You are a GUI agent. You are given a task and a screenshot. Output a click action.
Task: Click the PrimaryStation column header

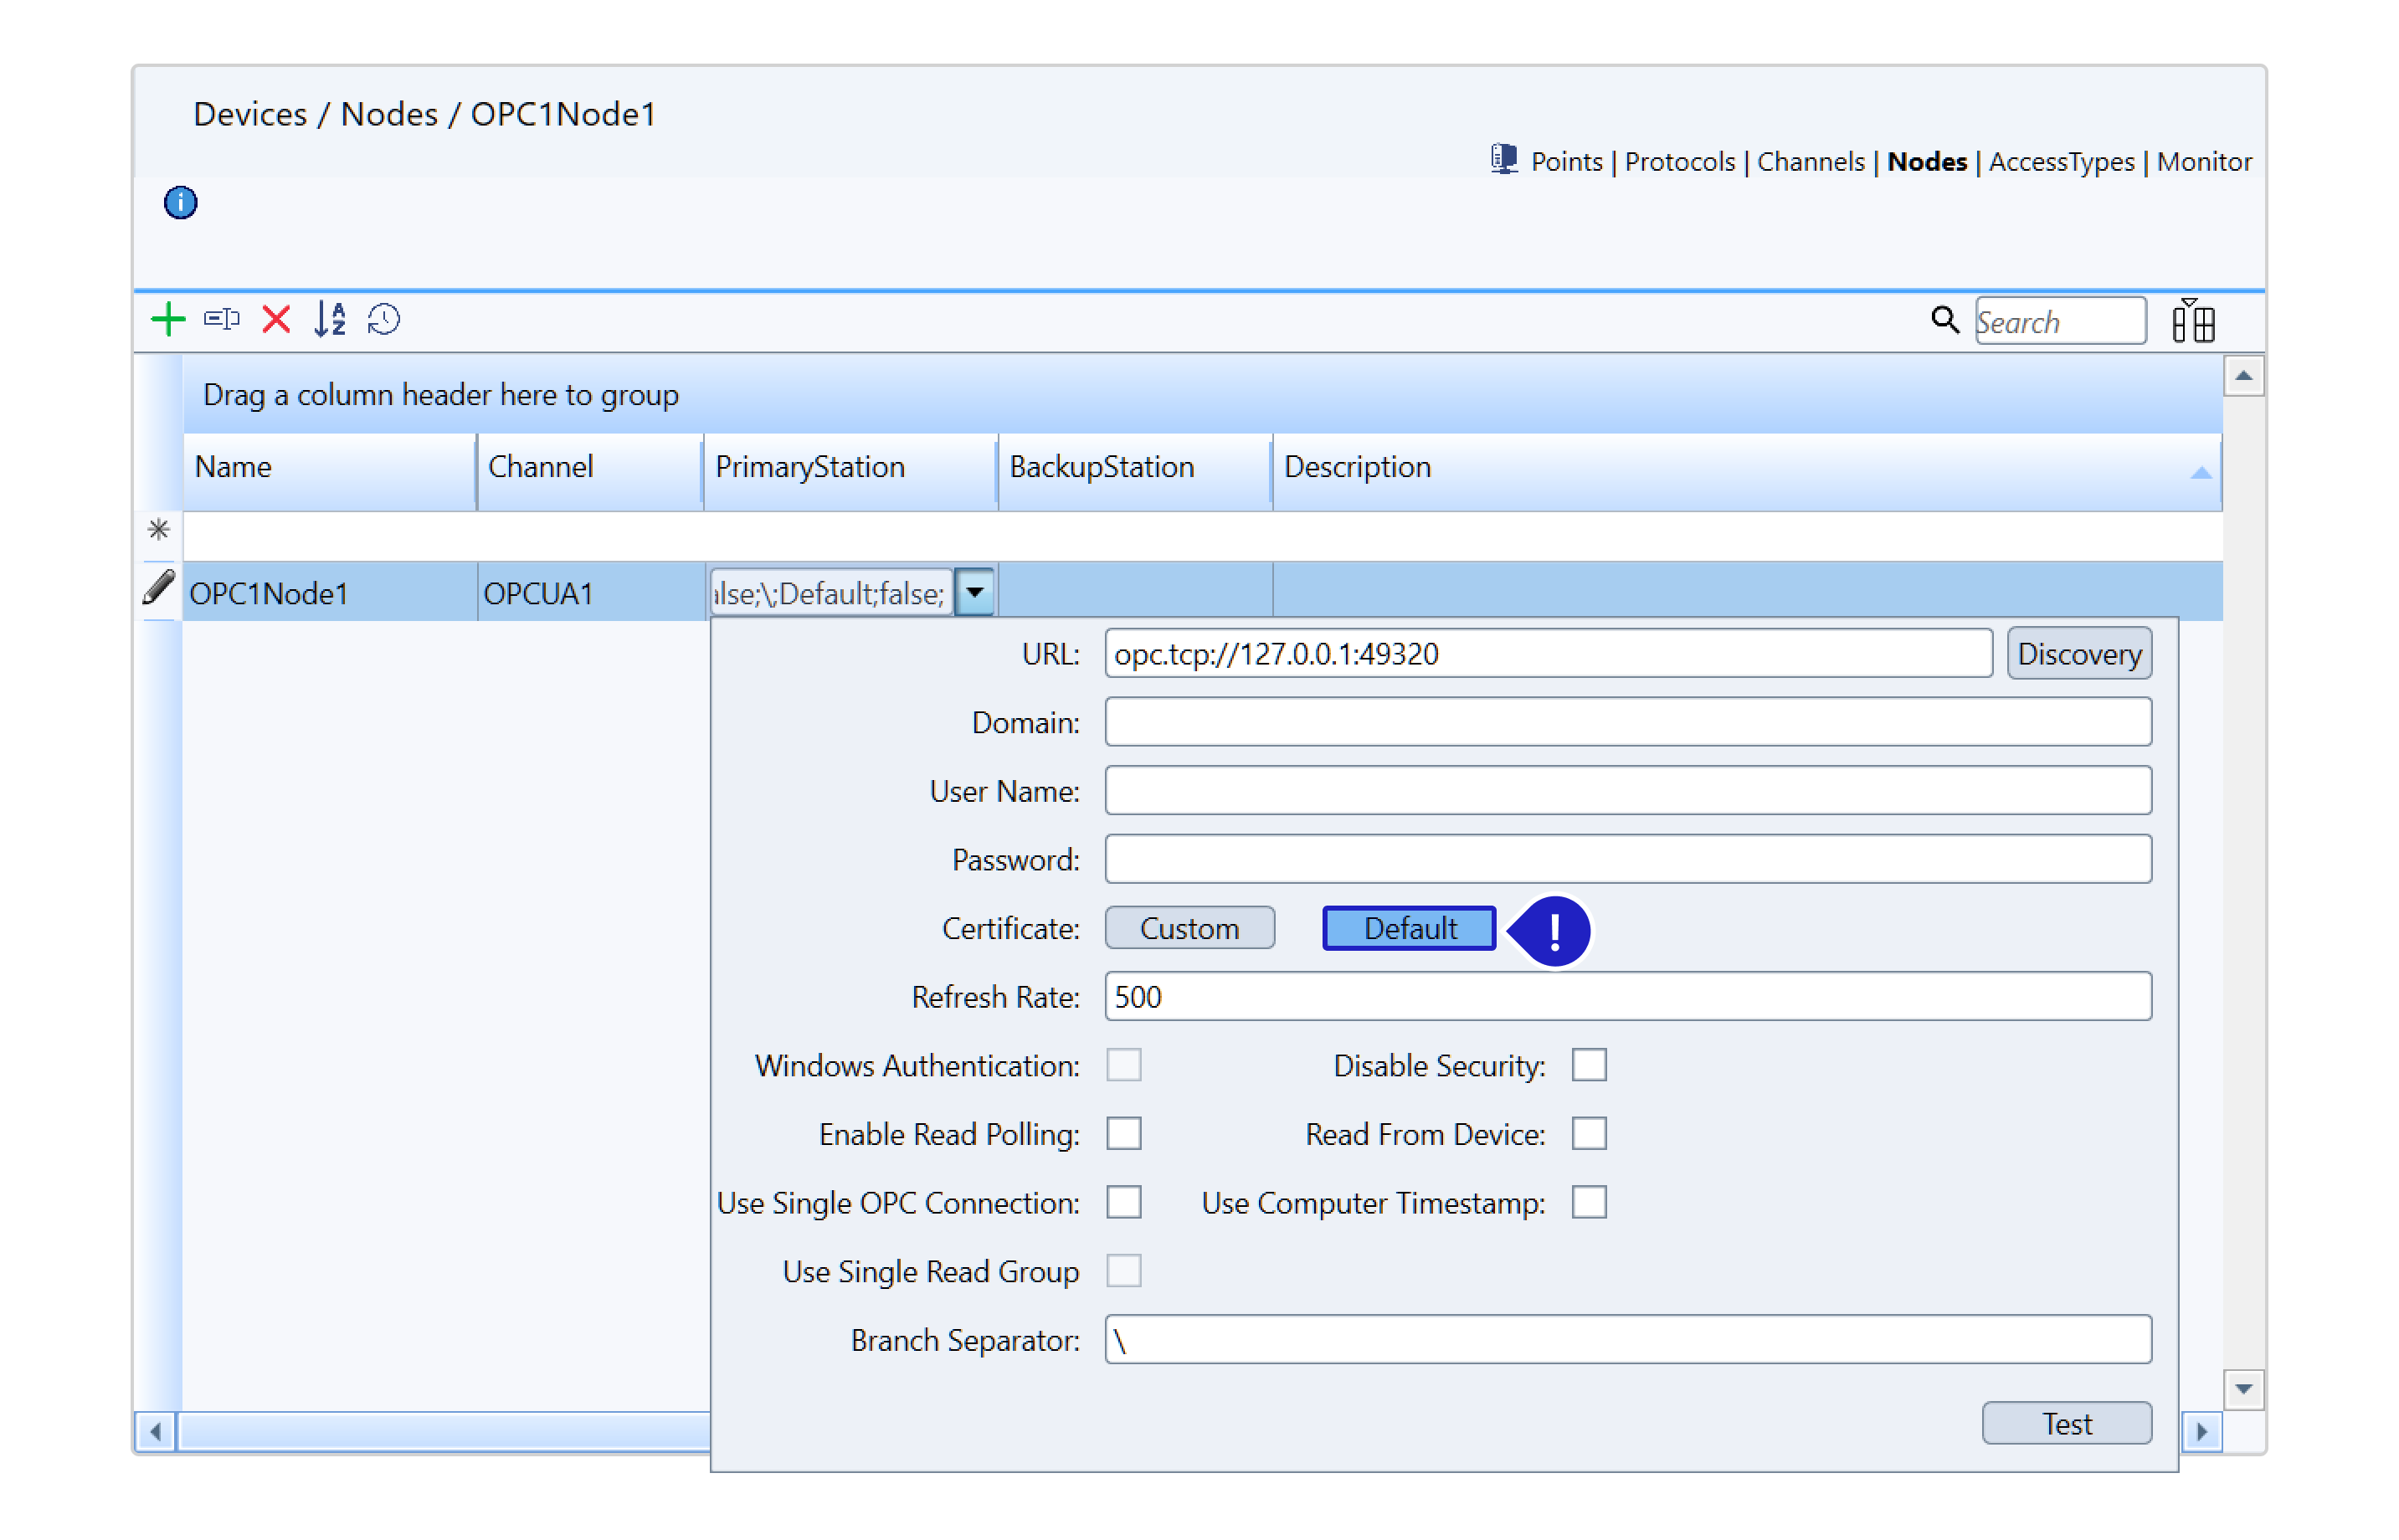[x=850, y=472]
